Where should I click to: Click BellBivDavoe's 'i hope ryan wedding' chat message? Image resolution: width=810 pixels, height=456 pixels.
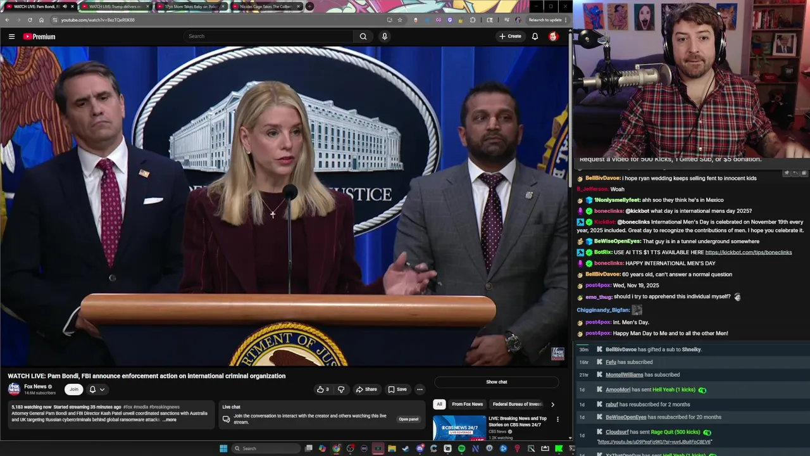689,178
